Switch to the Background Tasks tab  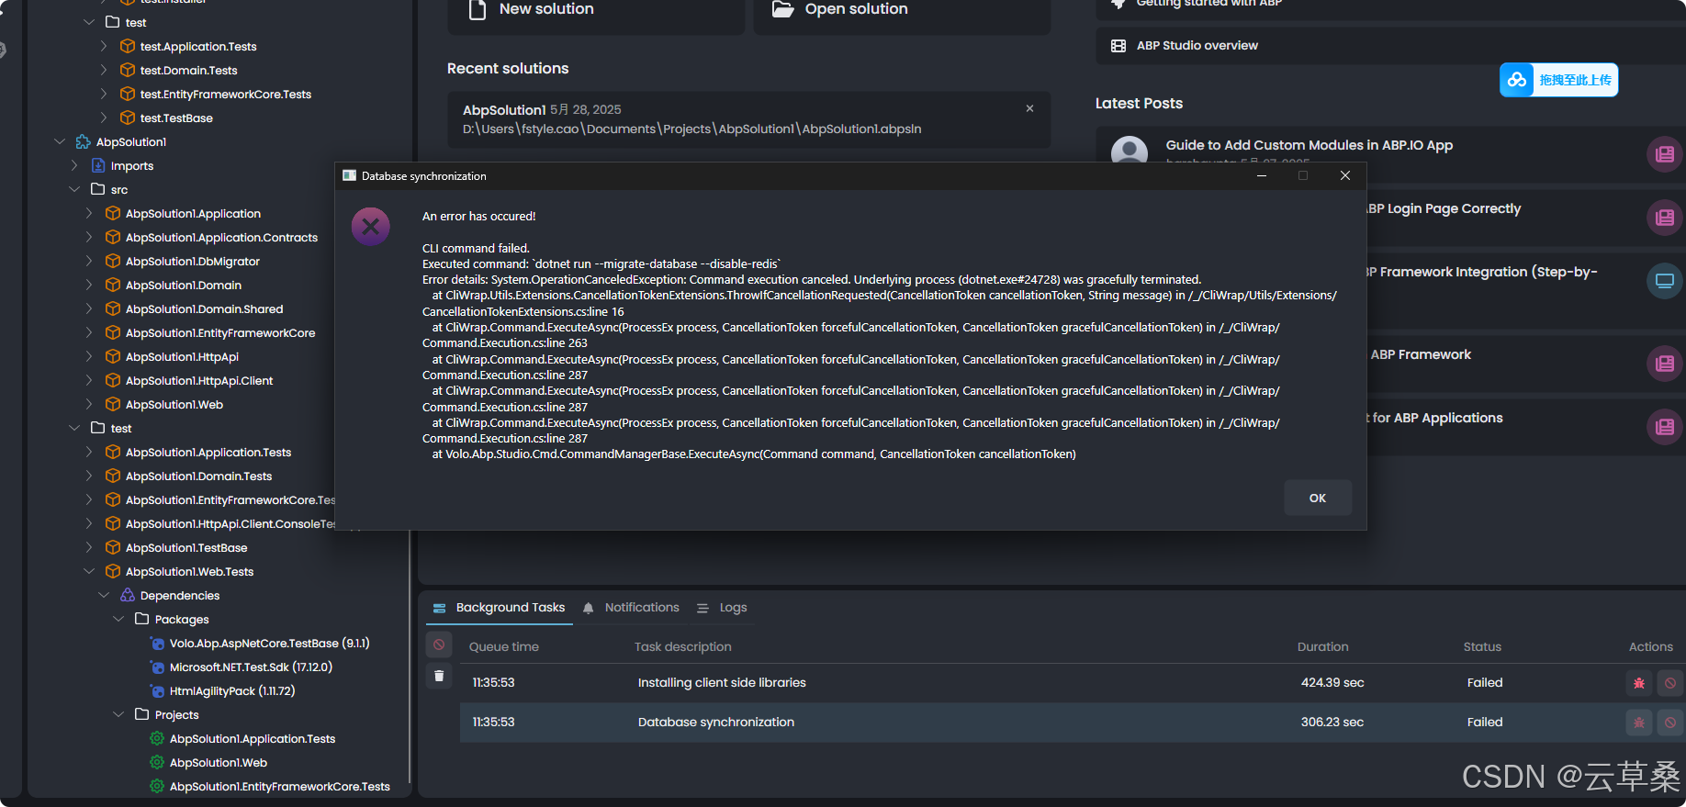500,608
